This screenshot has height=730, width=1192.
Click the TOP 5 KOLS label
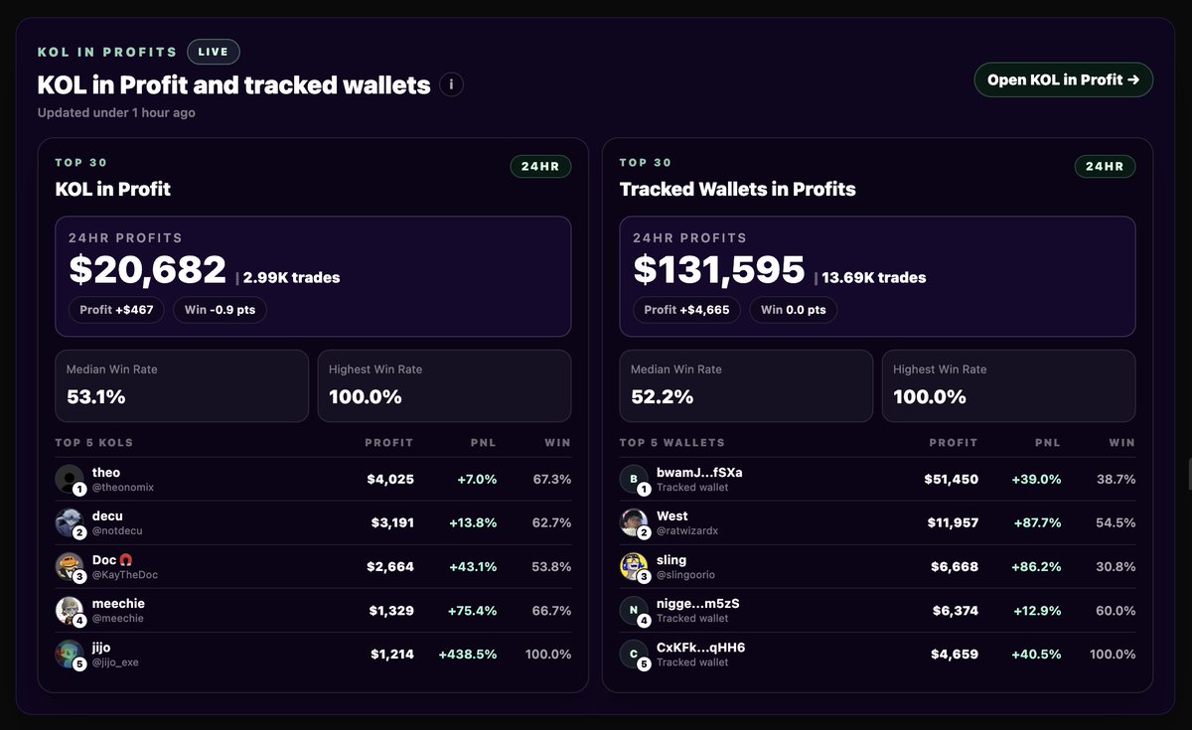(93, 443)
